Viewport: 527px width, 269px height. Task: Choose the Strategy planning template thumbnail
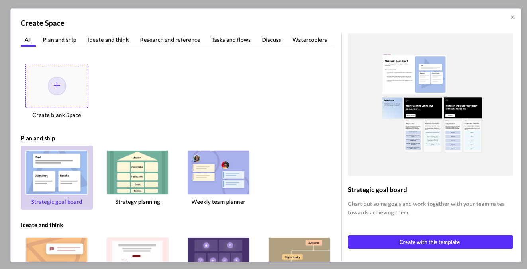tap(138, 173)
